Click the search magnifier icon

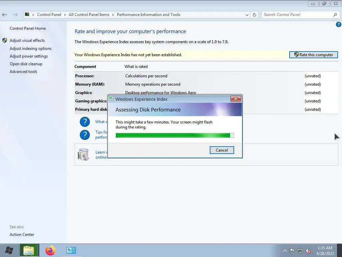click(335, 15)
